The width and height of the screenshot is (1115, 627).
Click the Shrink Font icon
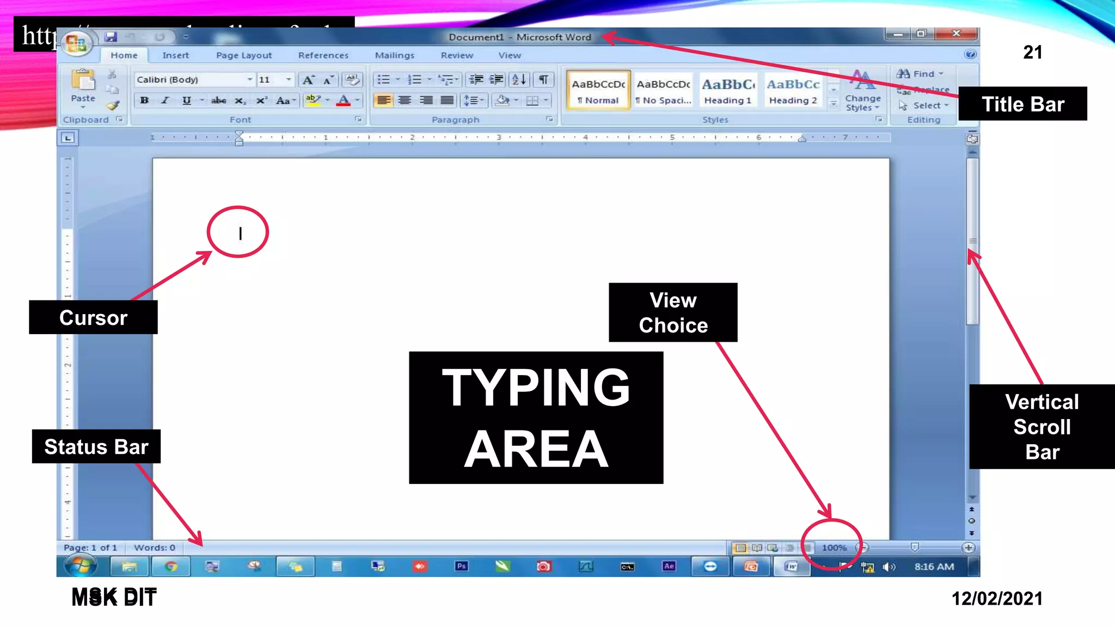328,80
